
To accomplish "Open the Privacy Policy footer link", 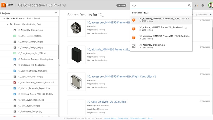I will [x=123, y=118].
